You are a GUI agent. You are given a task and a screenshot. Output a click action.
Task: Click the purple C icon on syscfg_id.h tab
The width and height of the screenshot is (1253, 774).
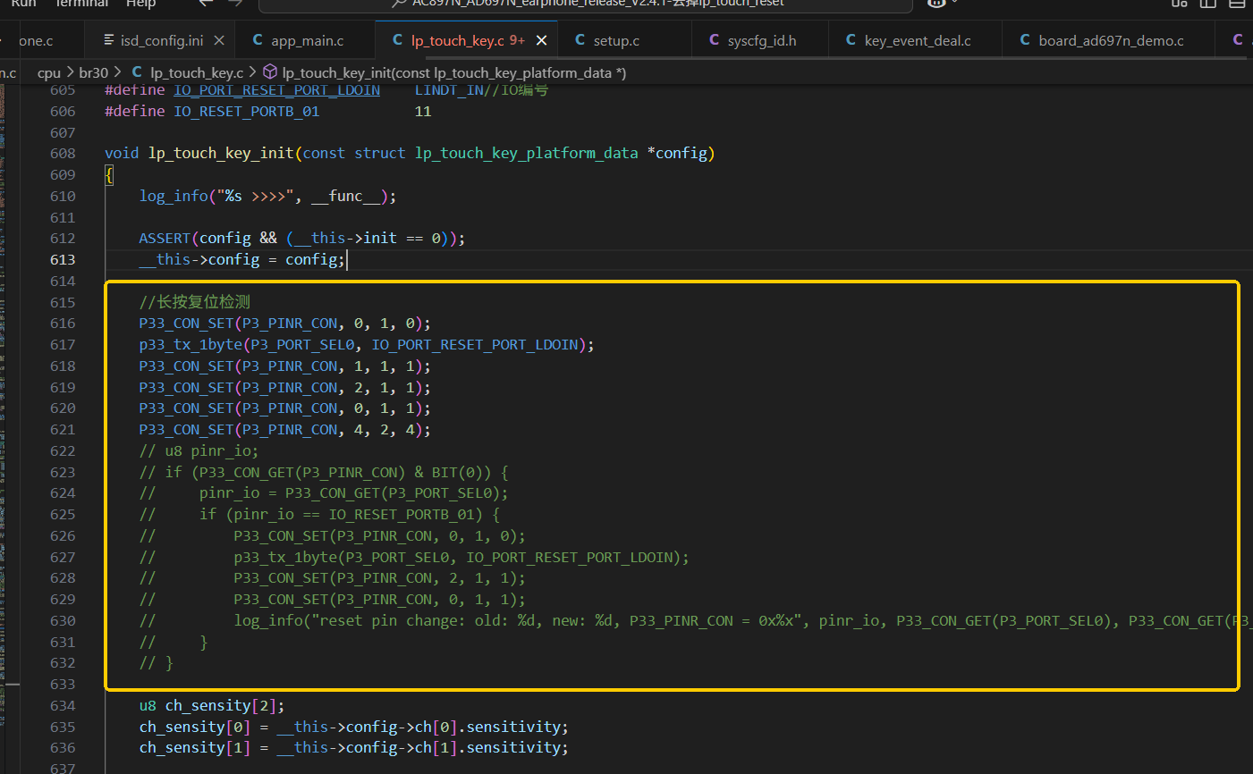pos(714,40)
